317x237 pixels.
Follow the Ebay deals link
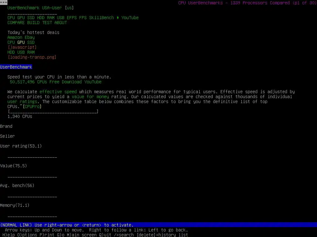coord(30,37)
